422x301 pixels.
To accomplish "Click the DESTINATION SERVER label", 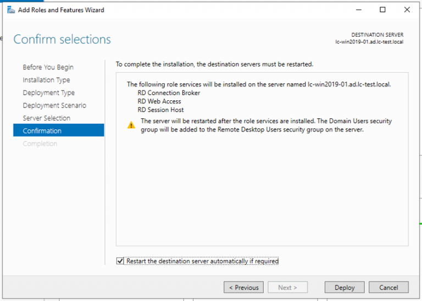I will 377,35.
